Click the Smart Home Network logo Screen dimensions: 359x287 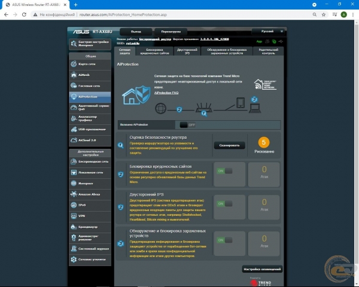coord(265,84)
